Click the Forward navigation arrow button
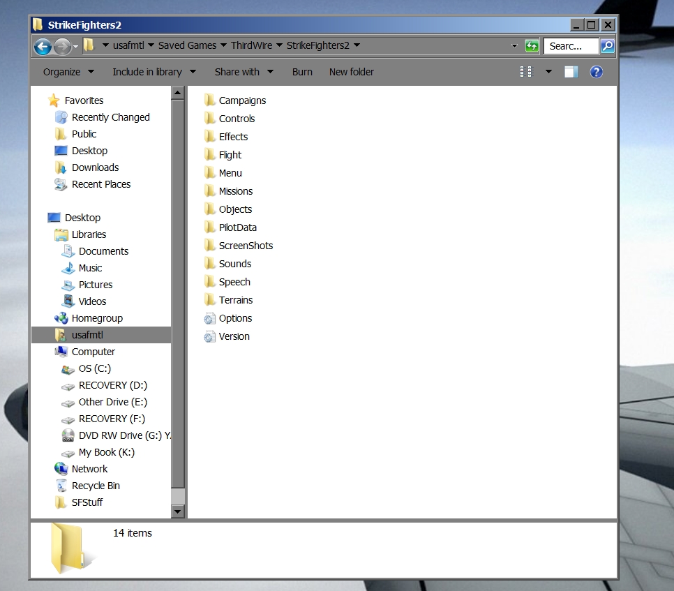The width and height of the screenshot is (674, 591). pos(62,47)
